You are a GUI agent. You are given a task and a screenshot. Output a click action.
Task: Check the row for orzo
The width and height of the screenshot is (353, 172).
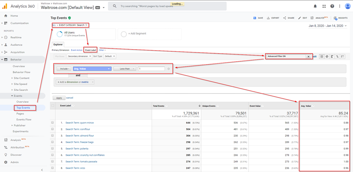(x=53, y=168)
